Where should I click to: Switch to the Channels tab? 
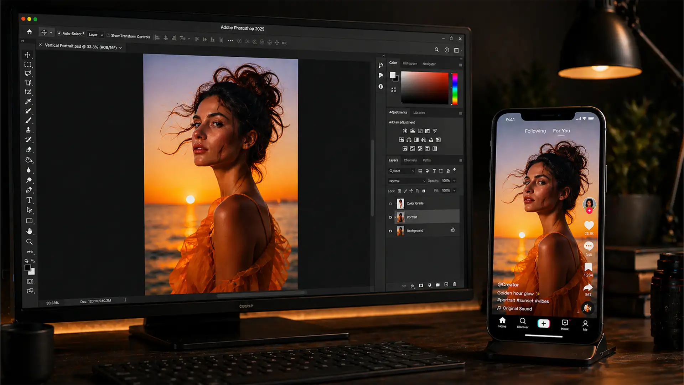pyautogui.click(x=410, y=160)
